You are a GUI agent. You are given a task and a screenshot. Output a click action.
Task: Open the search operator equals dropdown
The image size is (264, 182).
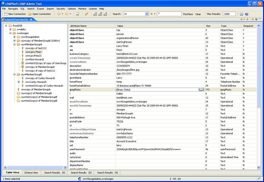154,14
